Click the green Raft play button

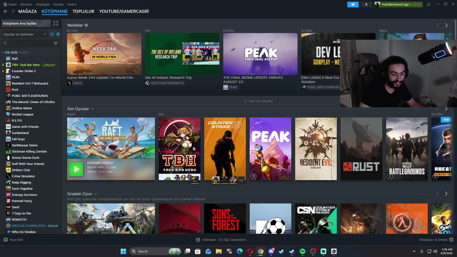(x=76, y=170)
